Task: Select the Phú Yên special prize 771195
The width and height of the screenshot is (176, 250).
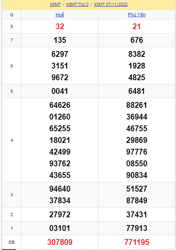Action: (137, 242)
